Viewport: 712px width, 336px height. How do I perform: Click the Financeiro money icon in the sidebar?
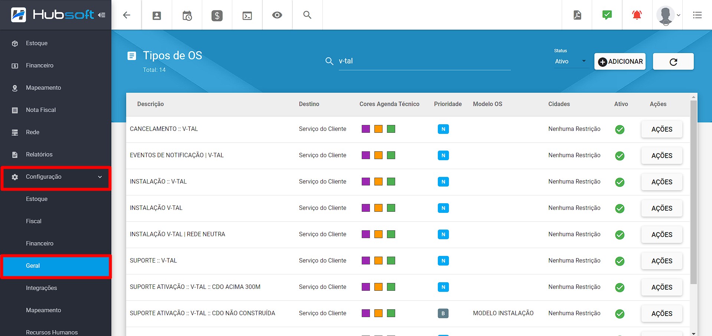click(x=15, y=66)
